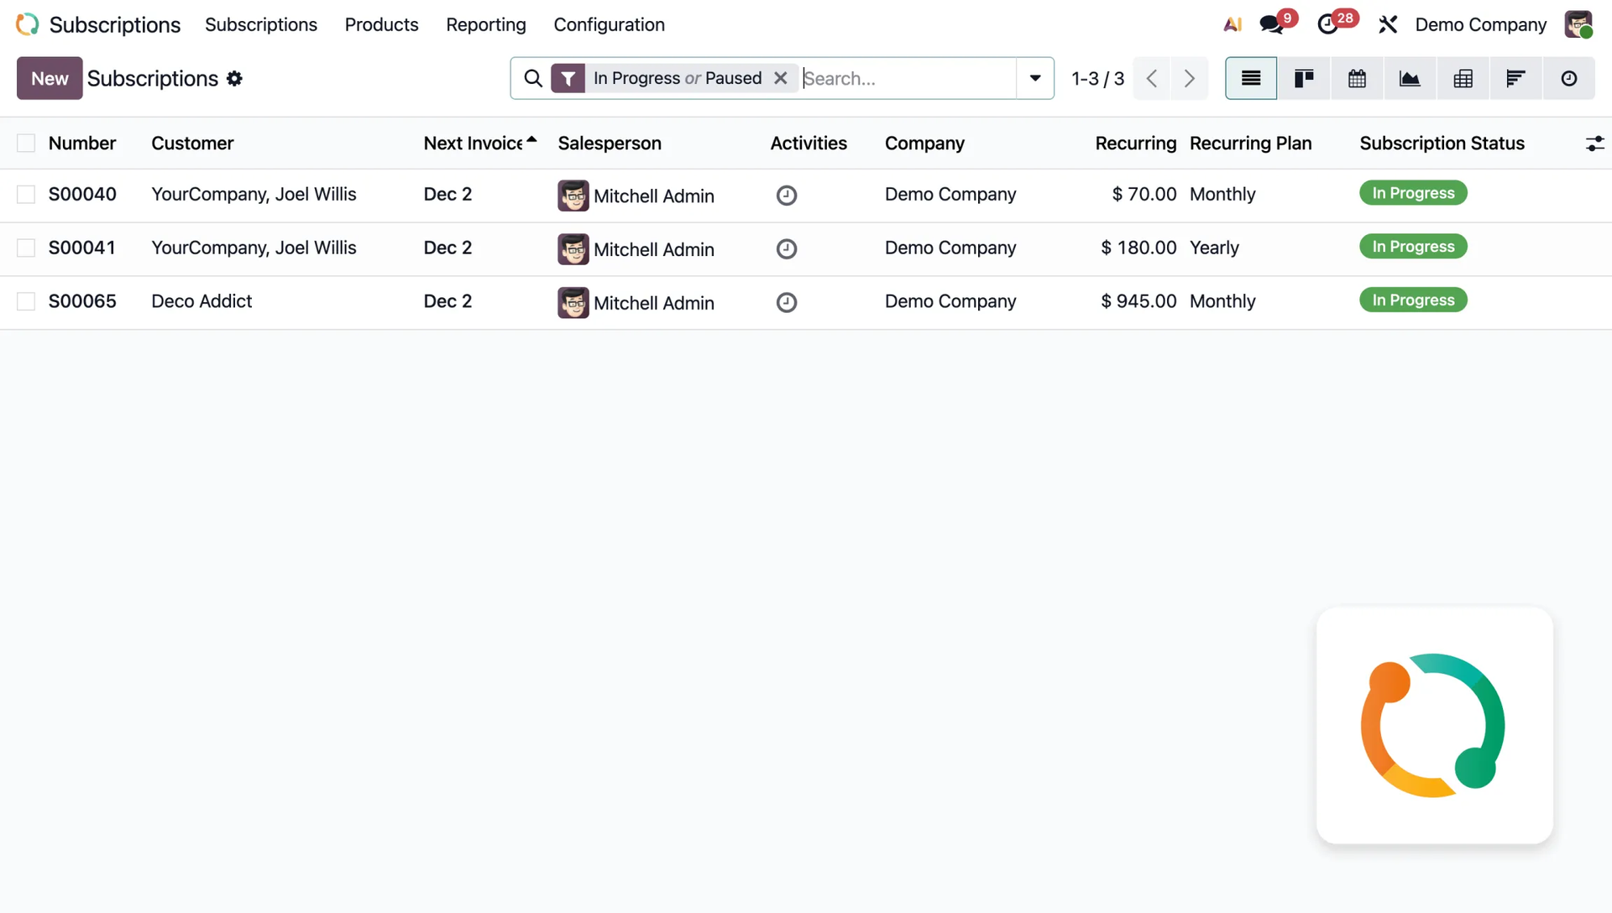Open the debug tools wrench icon
This screenshot has width=1612, height=913.
pos(1388,24)
